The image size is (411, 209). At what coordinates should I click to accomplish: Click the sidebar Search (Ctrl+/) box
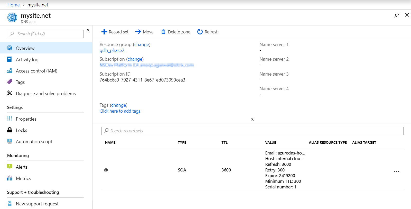tap(45, 34)
